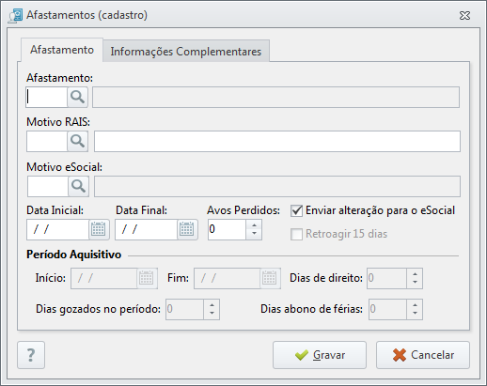Screen dimensions: 487x386
Task: Select the Afastamento tab
Action: pyautogui.click(x=62, y=50)
